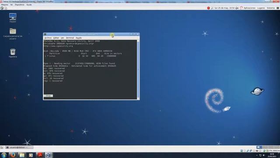Open the VirtualBox Ayuda menu
The width and height of the screenshot is (280, 158).
[29, 5]
